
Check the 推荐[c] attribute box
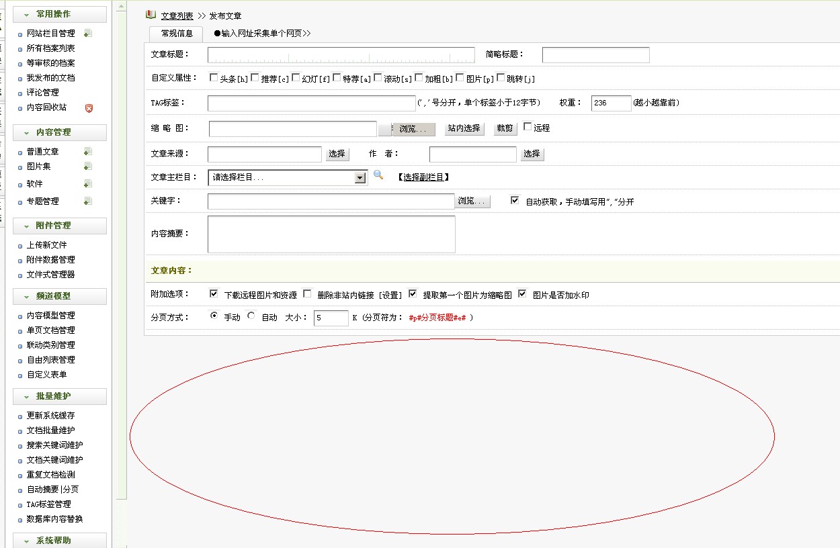pyautogui.click(x=255, y=77)
